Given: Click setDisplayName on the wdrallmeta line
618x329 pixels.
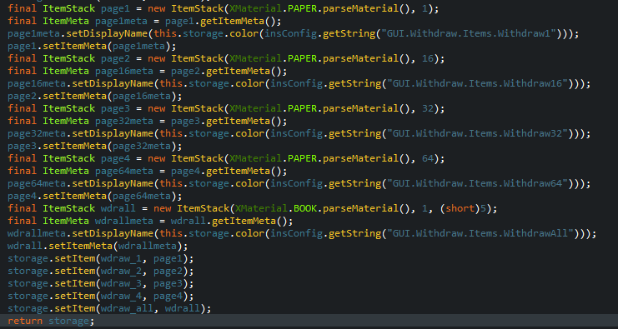Looking at the screenshot, I should [x=112, y=234].
